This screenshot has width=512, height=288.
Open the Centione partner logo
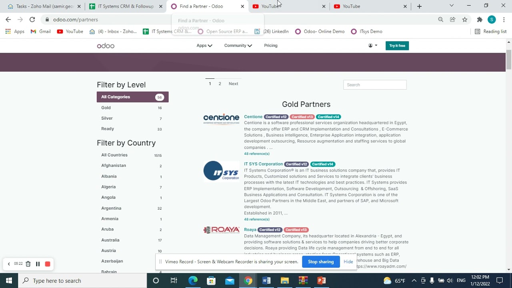pyautogui.click(x=221, y=118)
